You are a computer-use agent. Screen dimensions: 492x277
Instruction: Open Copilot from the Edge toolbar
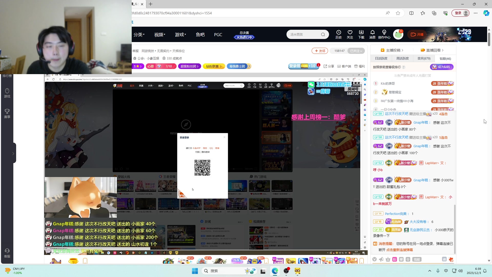[486, 13]
